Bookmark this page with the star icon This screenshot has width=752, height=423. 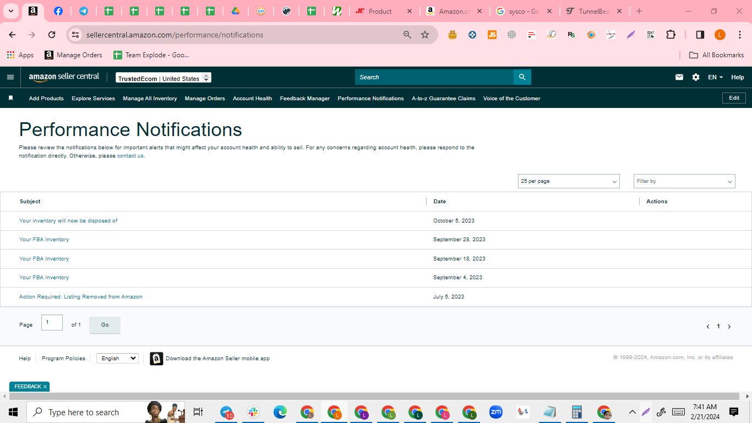[425, 35]
